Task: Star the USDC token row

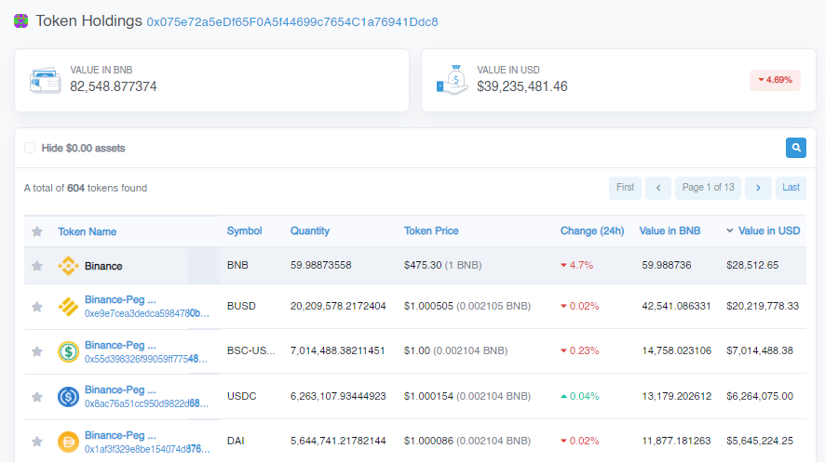Action: tap(37, 397)
